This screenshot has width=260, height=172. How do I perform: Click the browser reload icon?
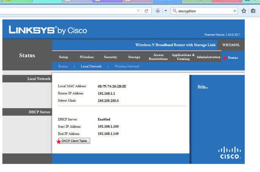click(x=146, y=11)
